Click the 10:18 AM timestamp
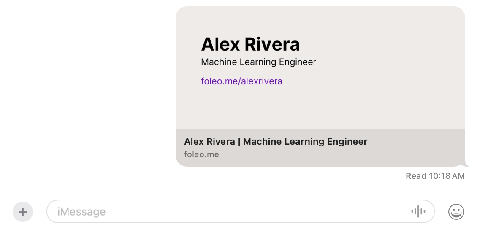The image size is (477, 232). 447,176
